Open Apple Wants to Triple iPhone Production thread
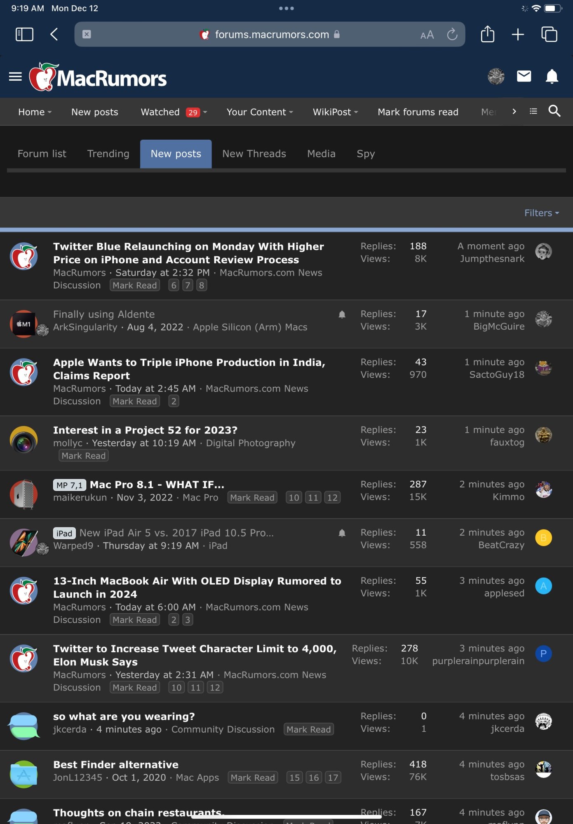The image size is (573, 824). pos(189,369)
